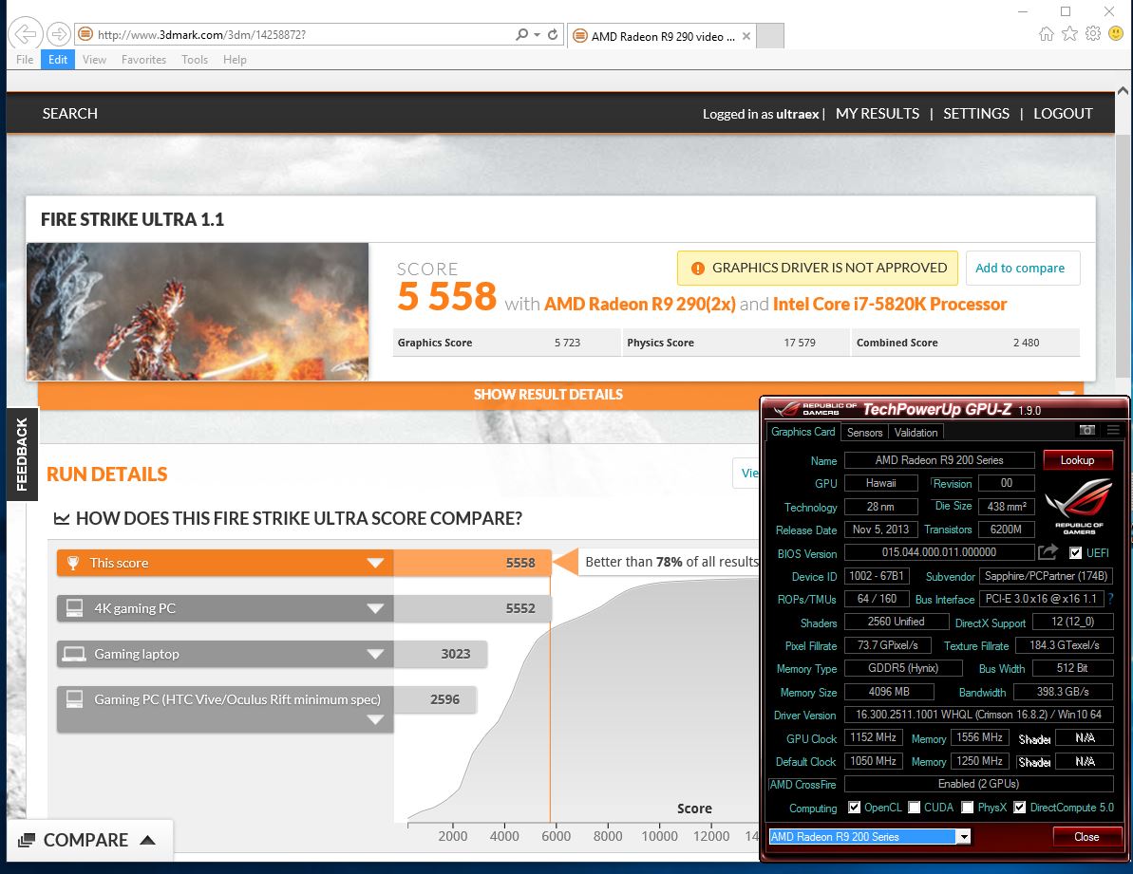This screenshot has width=1133, height=874.
Task: Open the File menu
Action: (x=25, y=59)
